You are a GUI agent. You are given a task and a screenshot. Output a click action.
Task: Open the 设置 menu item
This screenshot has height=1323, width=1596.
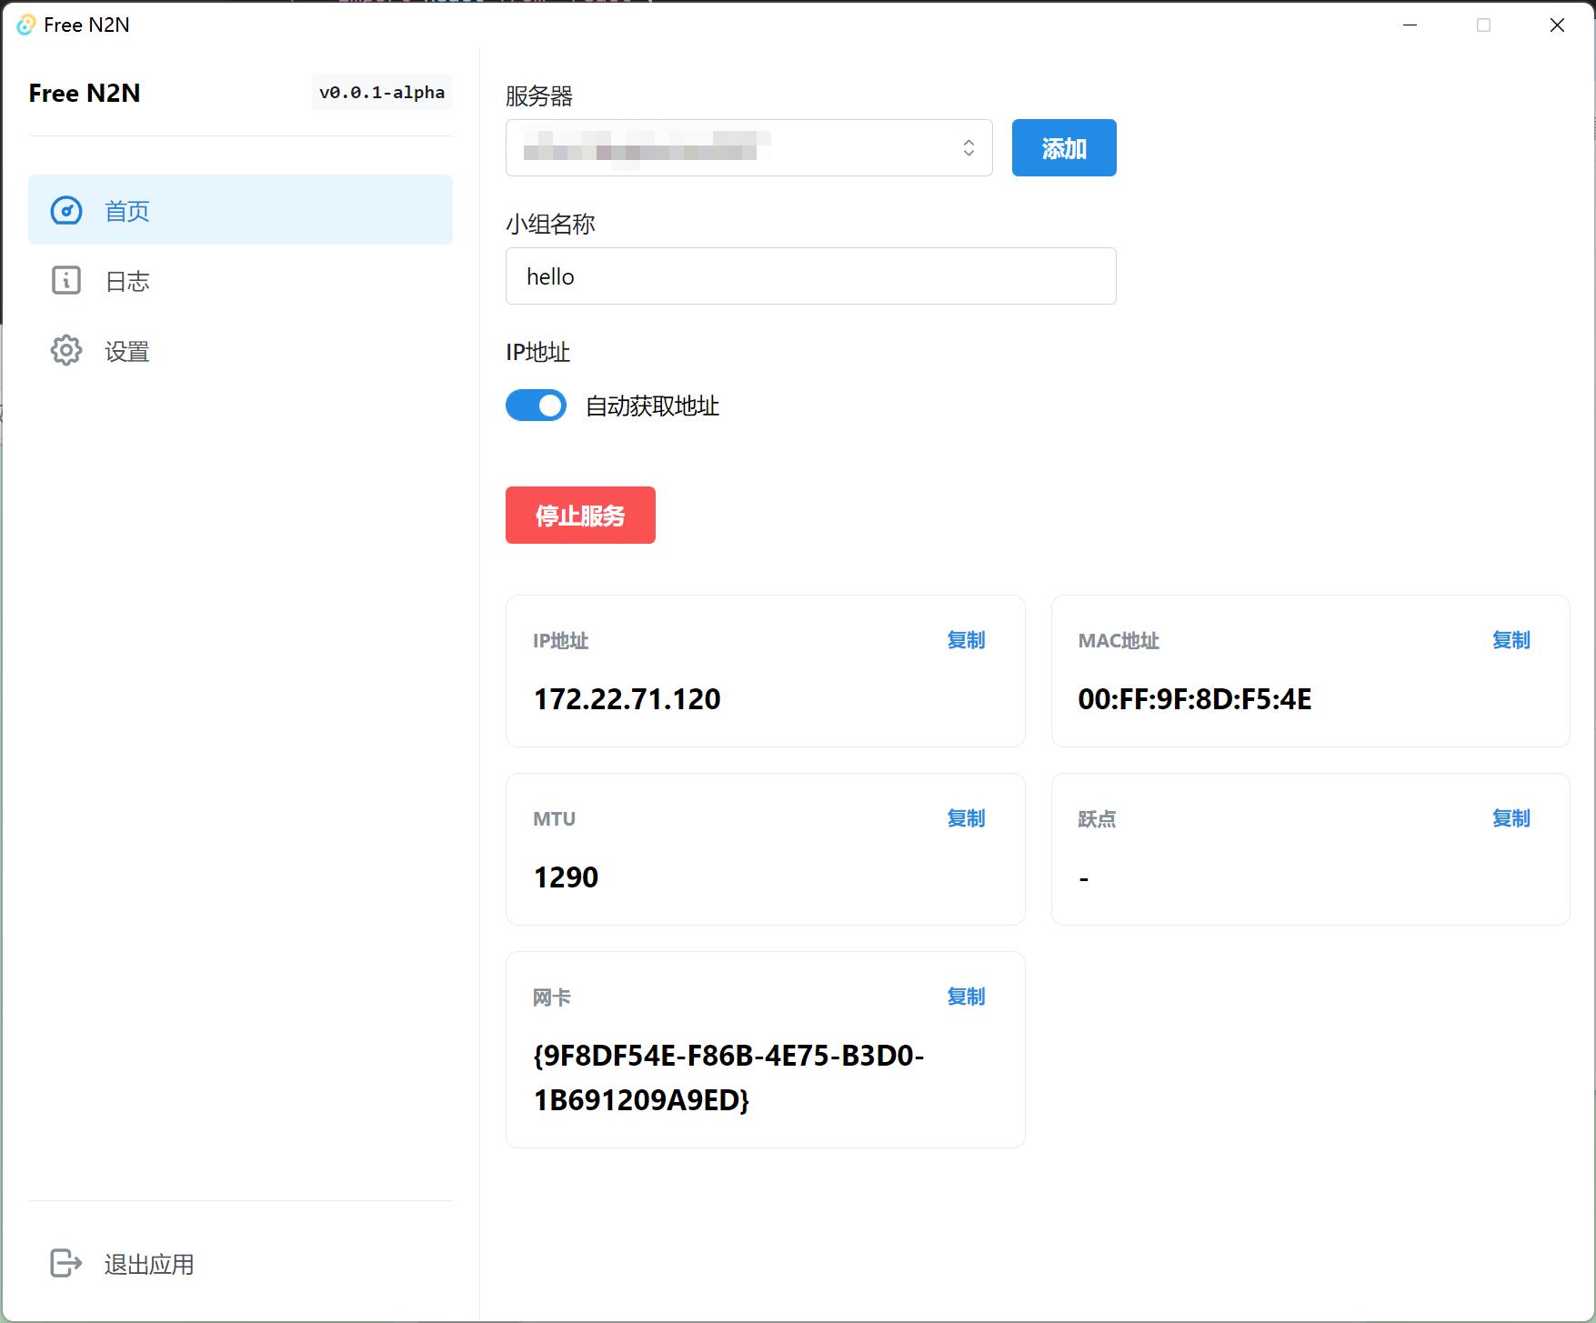coord(240,350)
